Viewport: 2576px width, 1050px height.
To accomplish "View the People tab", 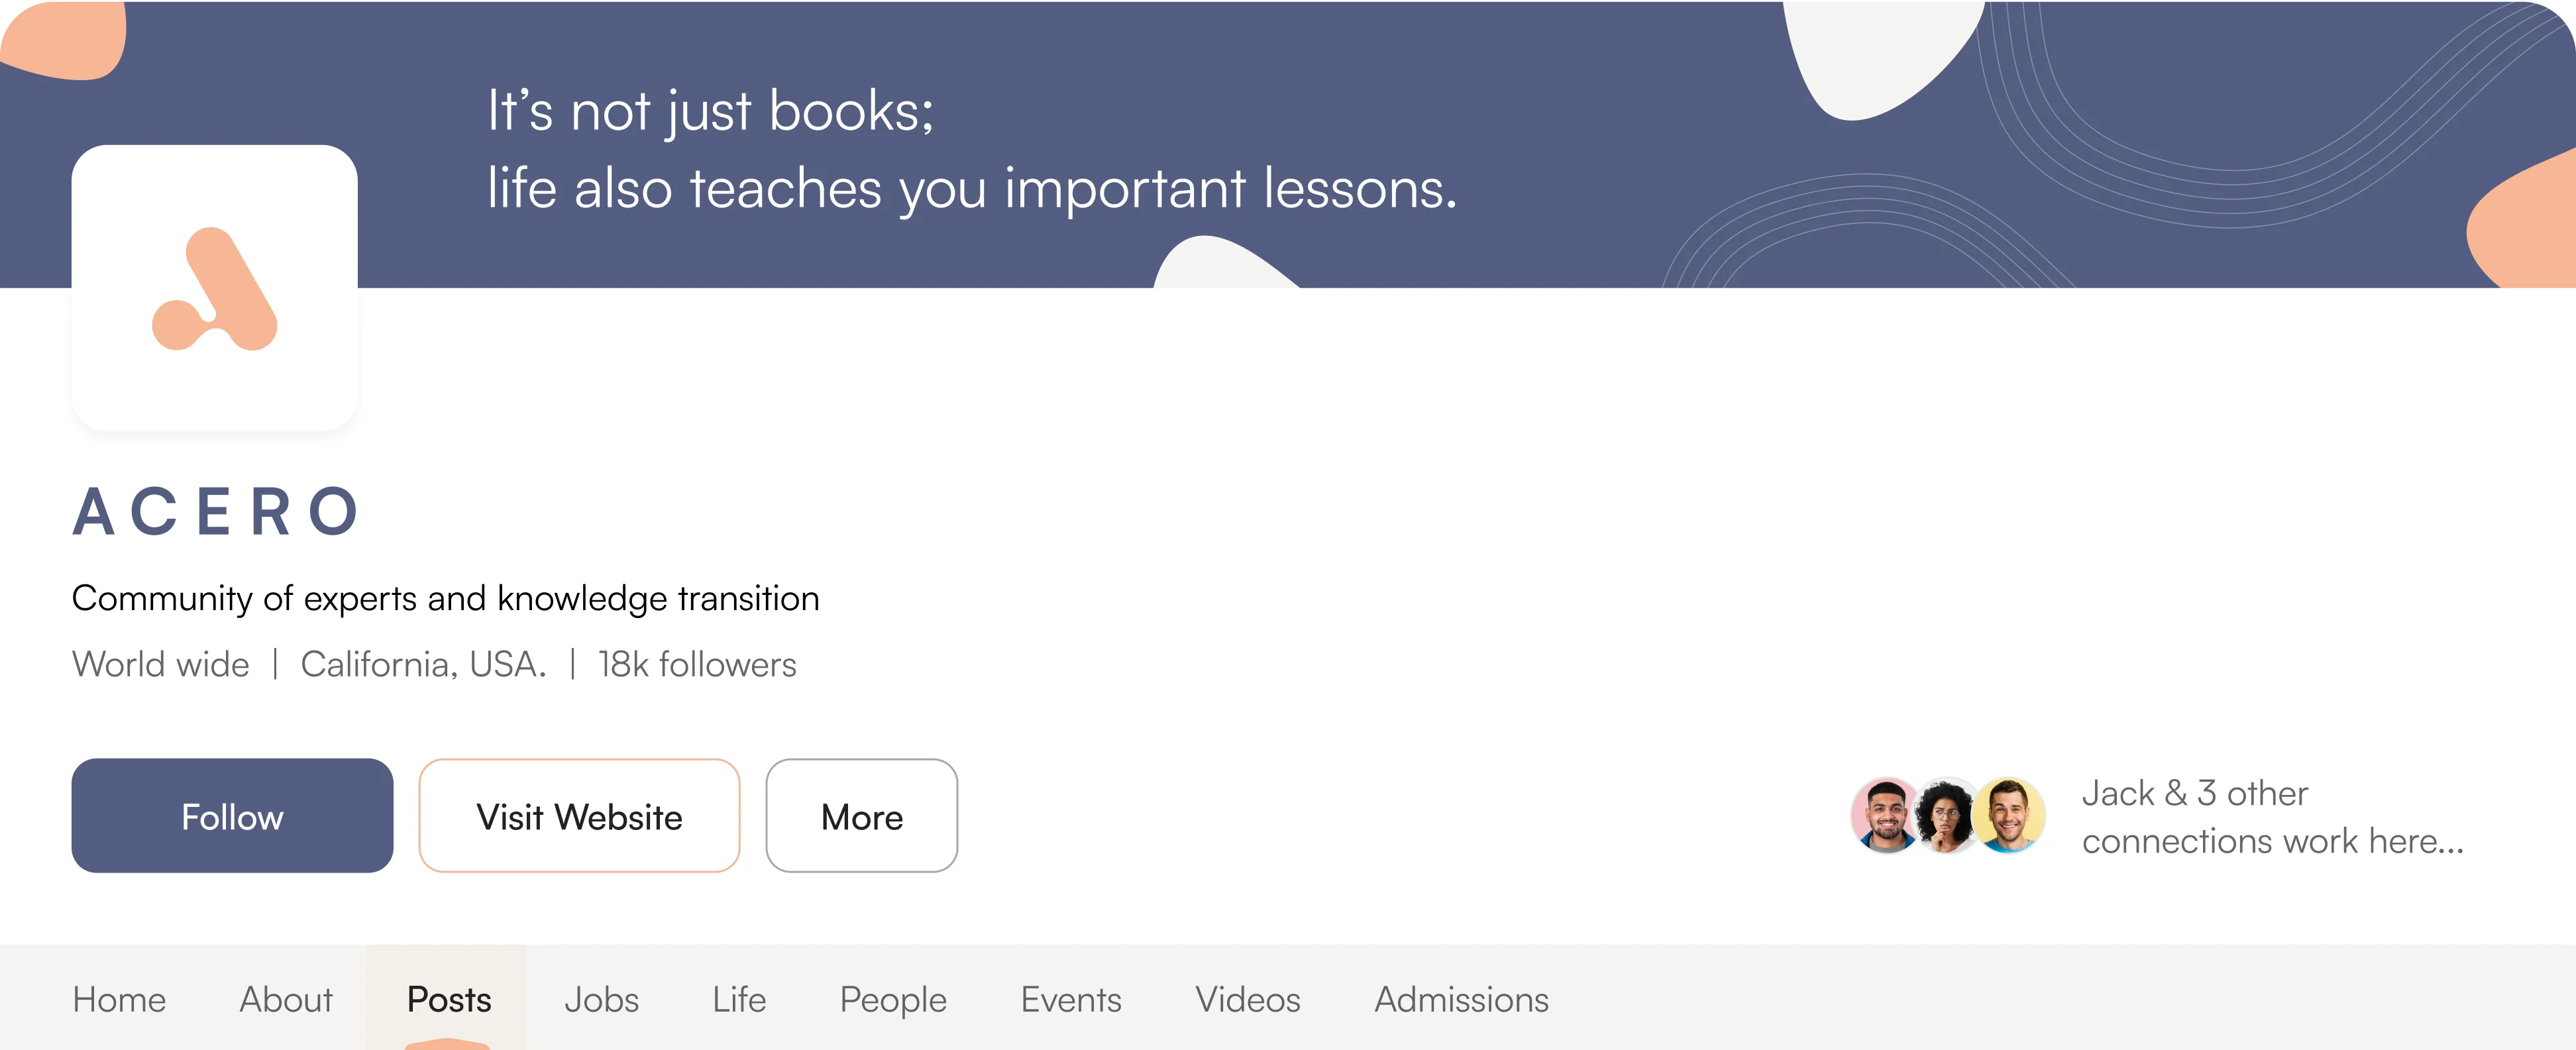I will [893, 999].
